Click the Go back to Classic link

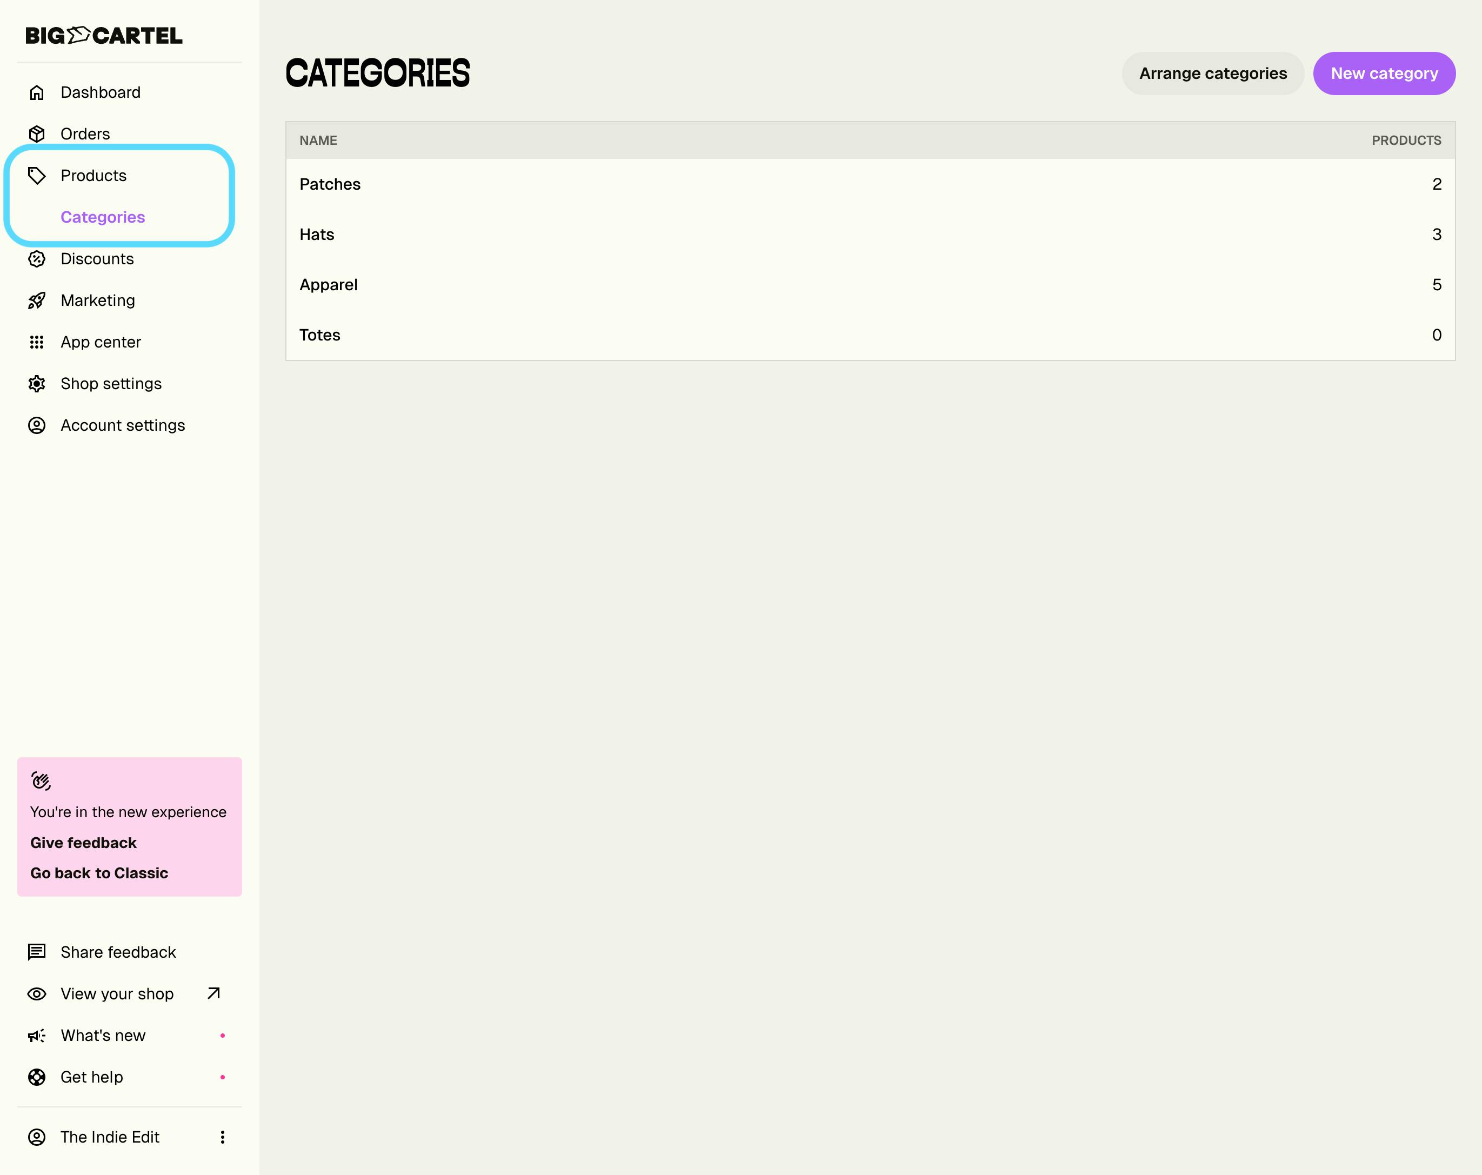point(99,873)
